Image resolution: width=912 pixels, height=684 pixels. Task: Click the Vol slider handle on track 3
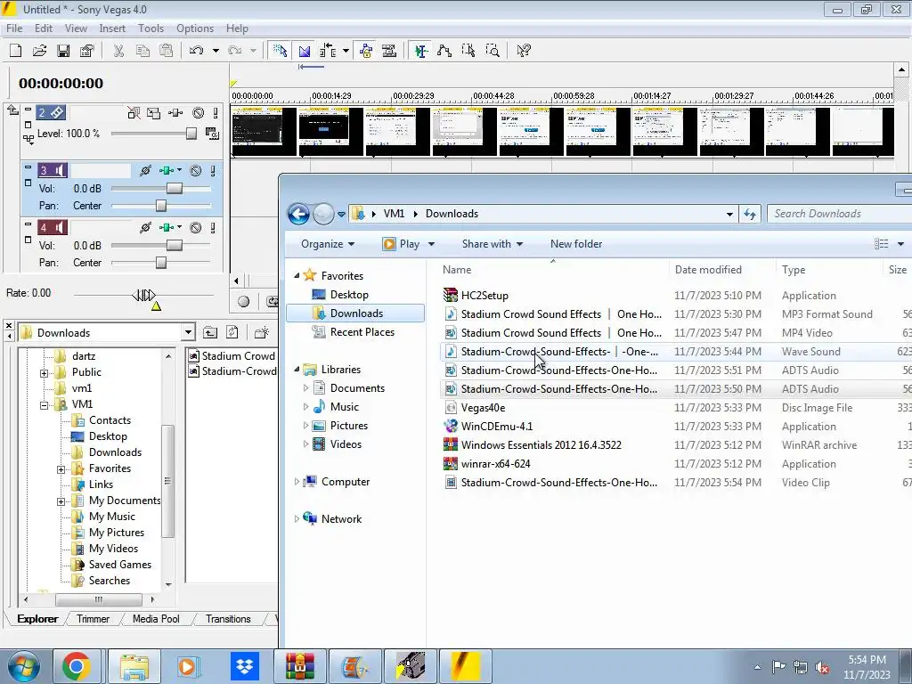point(175,189)
